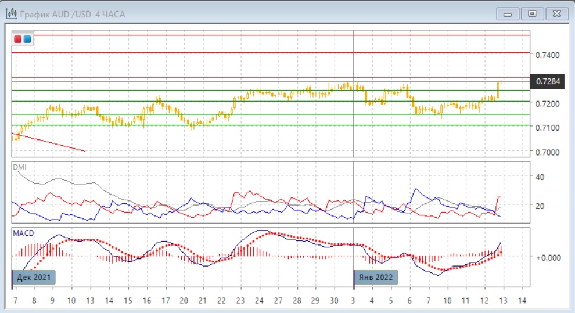Click the latest tall candlestick near 0.7284
This screenshot has height=313, width=575.
click(499, 89)
